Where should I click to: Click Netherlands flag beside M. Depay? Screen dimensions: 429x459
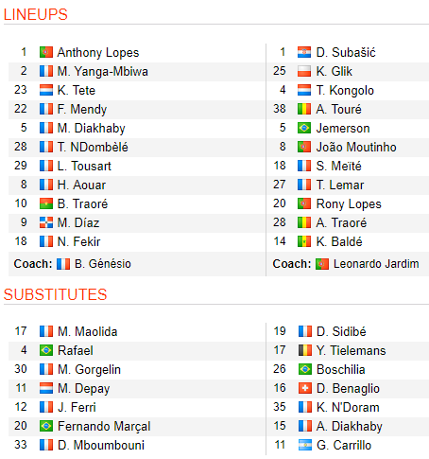[46, 388]
